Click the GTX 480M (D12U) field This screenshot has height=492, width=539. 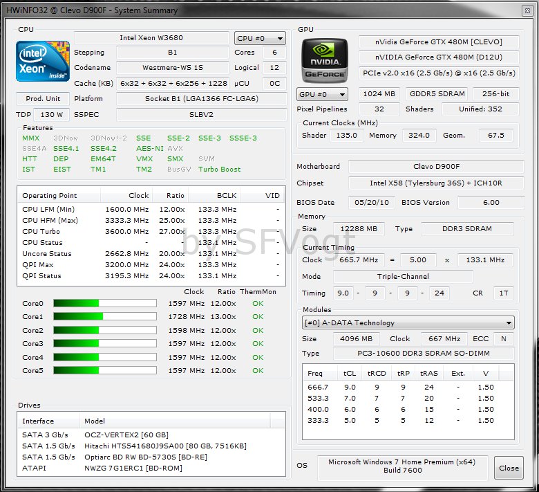(x=439, y=57)
